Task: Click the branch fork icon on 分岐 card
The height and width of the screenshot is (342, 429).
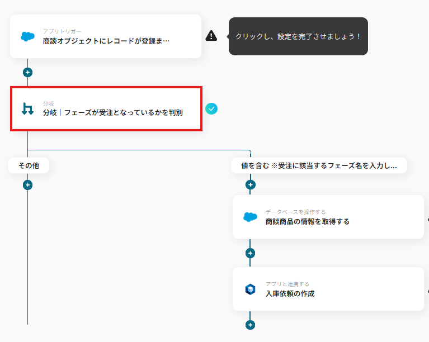Action: pos(27,109)
